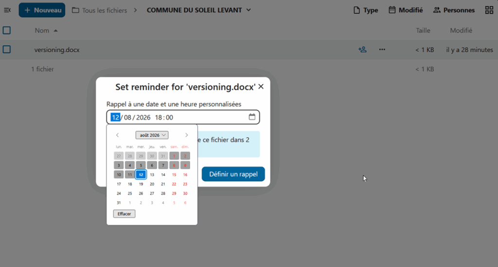Expand the août 2026 month dropdown
Image resolution: width=498 pixels, height=267 pixels.
(x=152, y=135)
